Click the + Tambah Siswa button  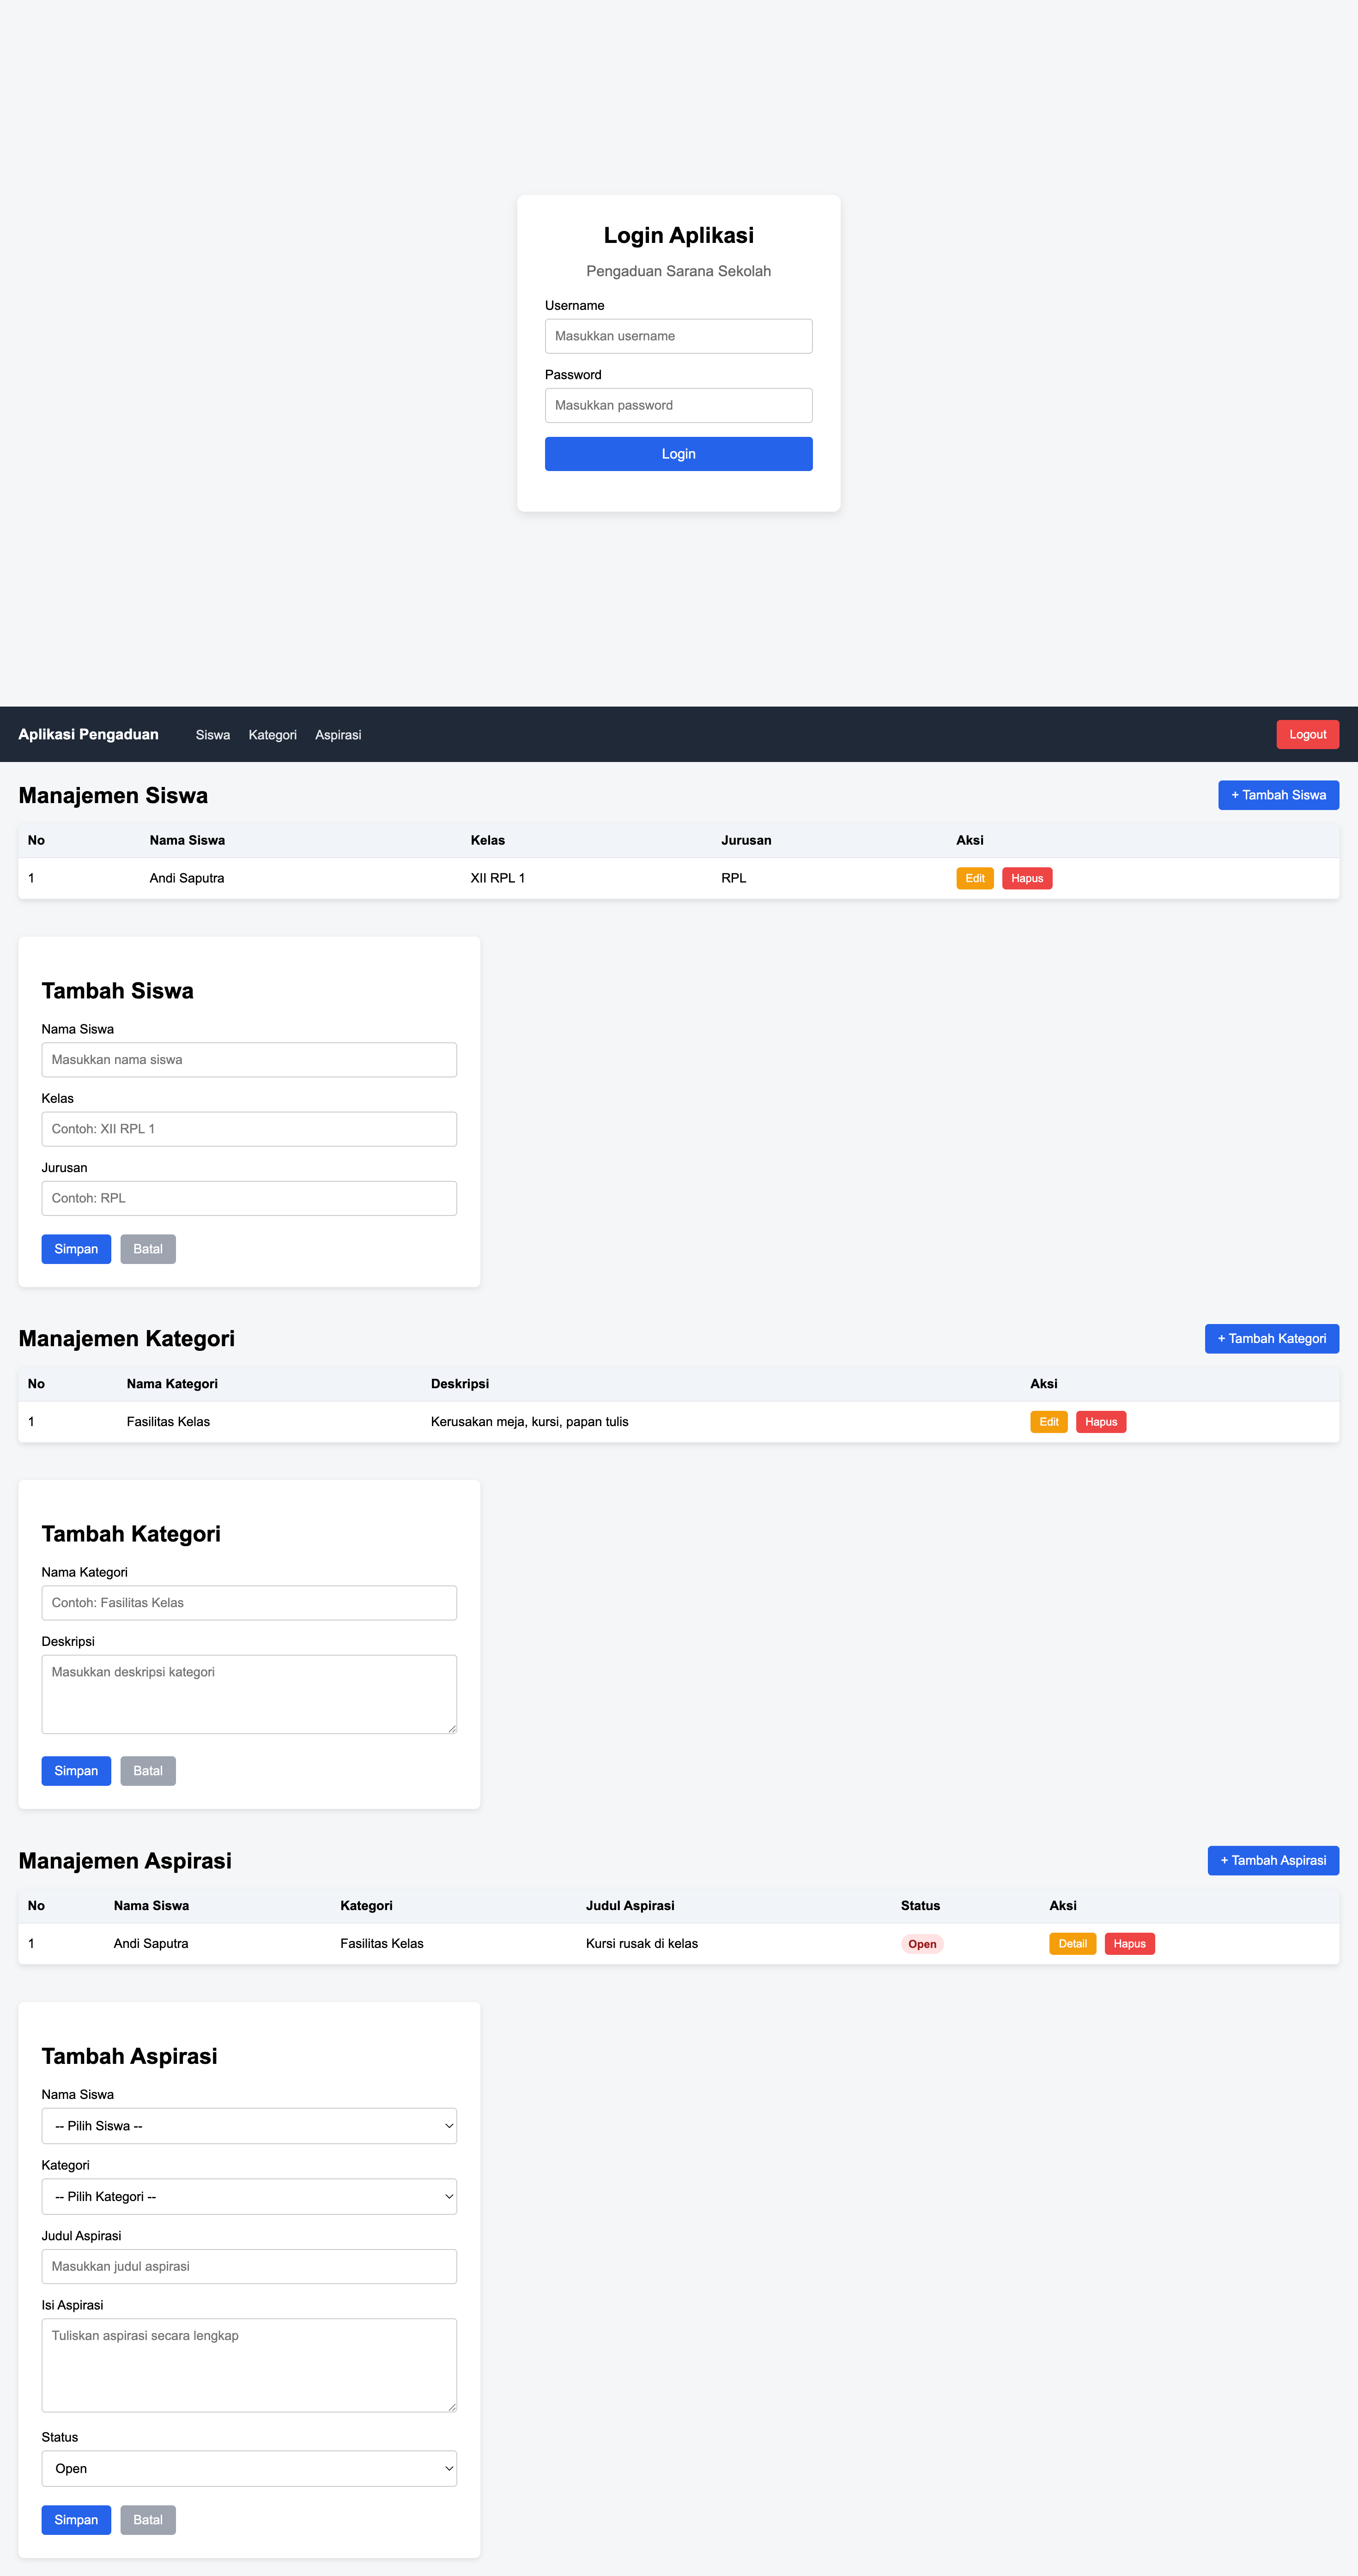click(1277, 795)
